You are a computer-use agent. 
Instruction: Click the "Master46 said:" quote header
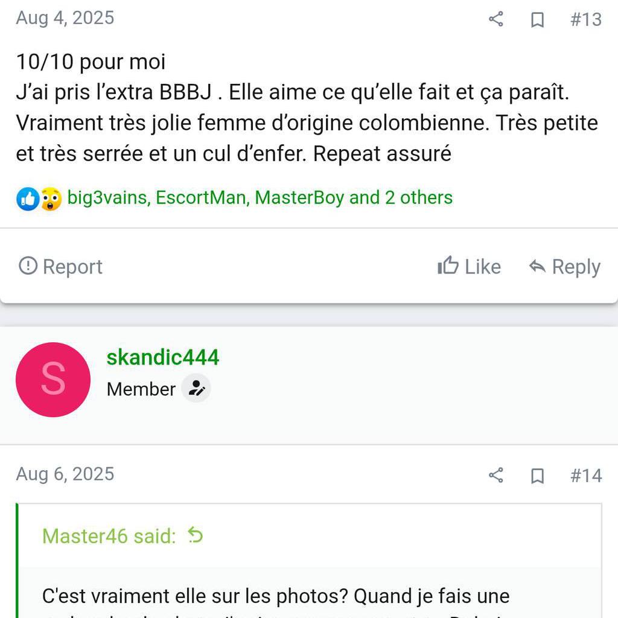click(109, 535)
